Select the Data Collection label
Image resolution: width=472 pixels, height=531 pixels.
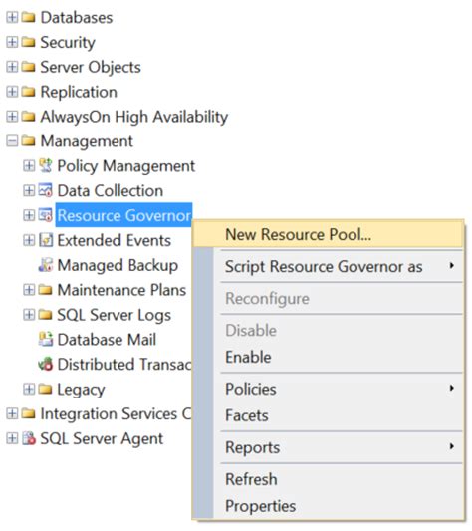point(111,190)
